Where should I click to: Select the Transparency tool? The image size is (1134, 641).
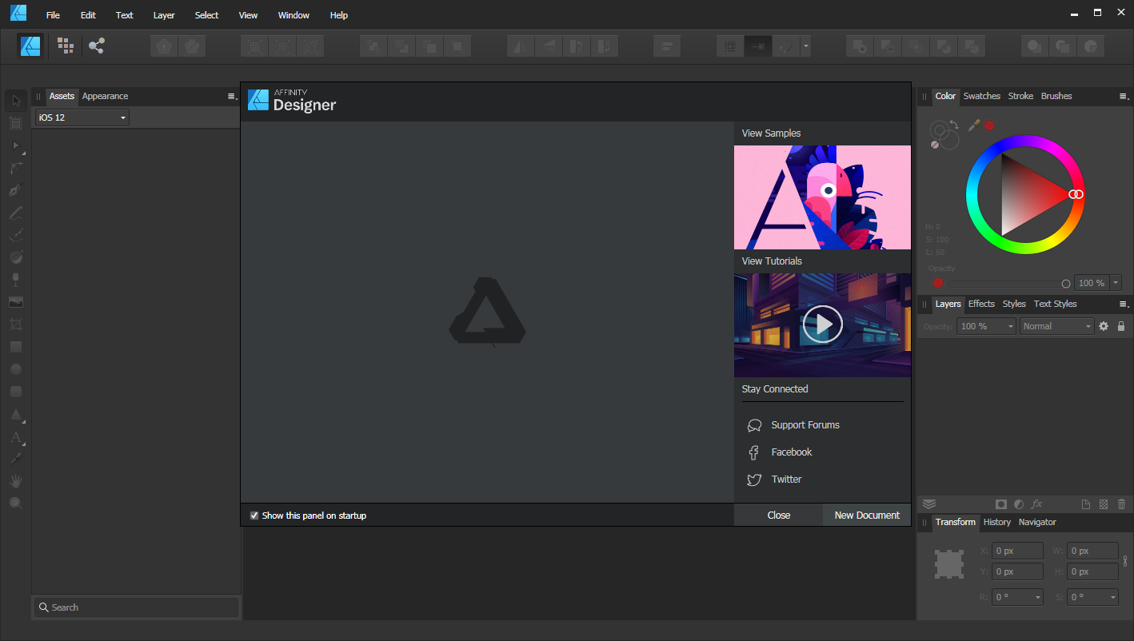(16, 280)
